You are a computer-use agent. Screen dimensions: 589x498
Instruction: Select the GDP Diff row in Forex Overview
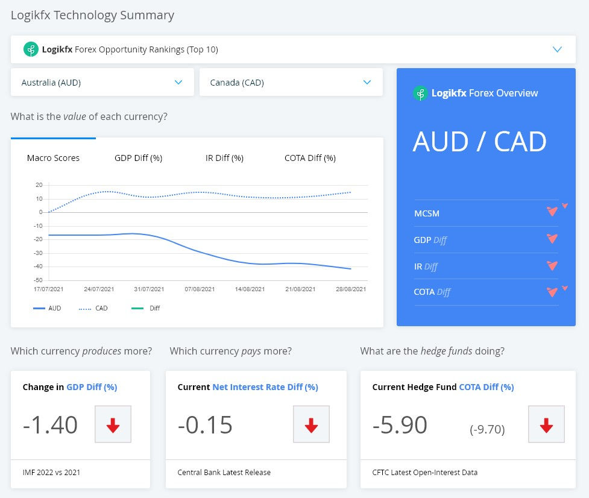pyautogui.click(x=486, y=239)
